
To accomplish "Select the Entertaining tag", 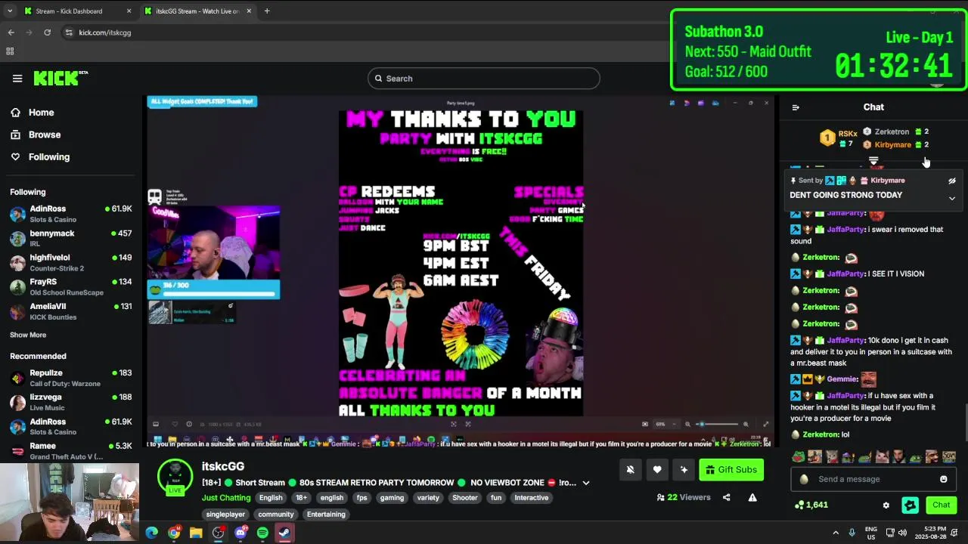I will 326,515.
